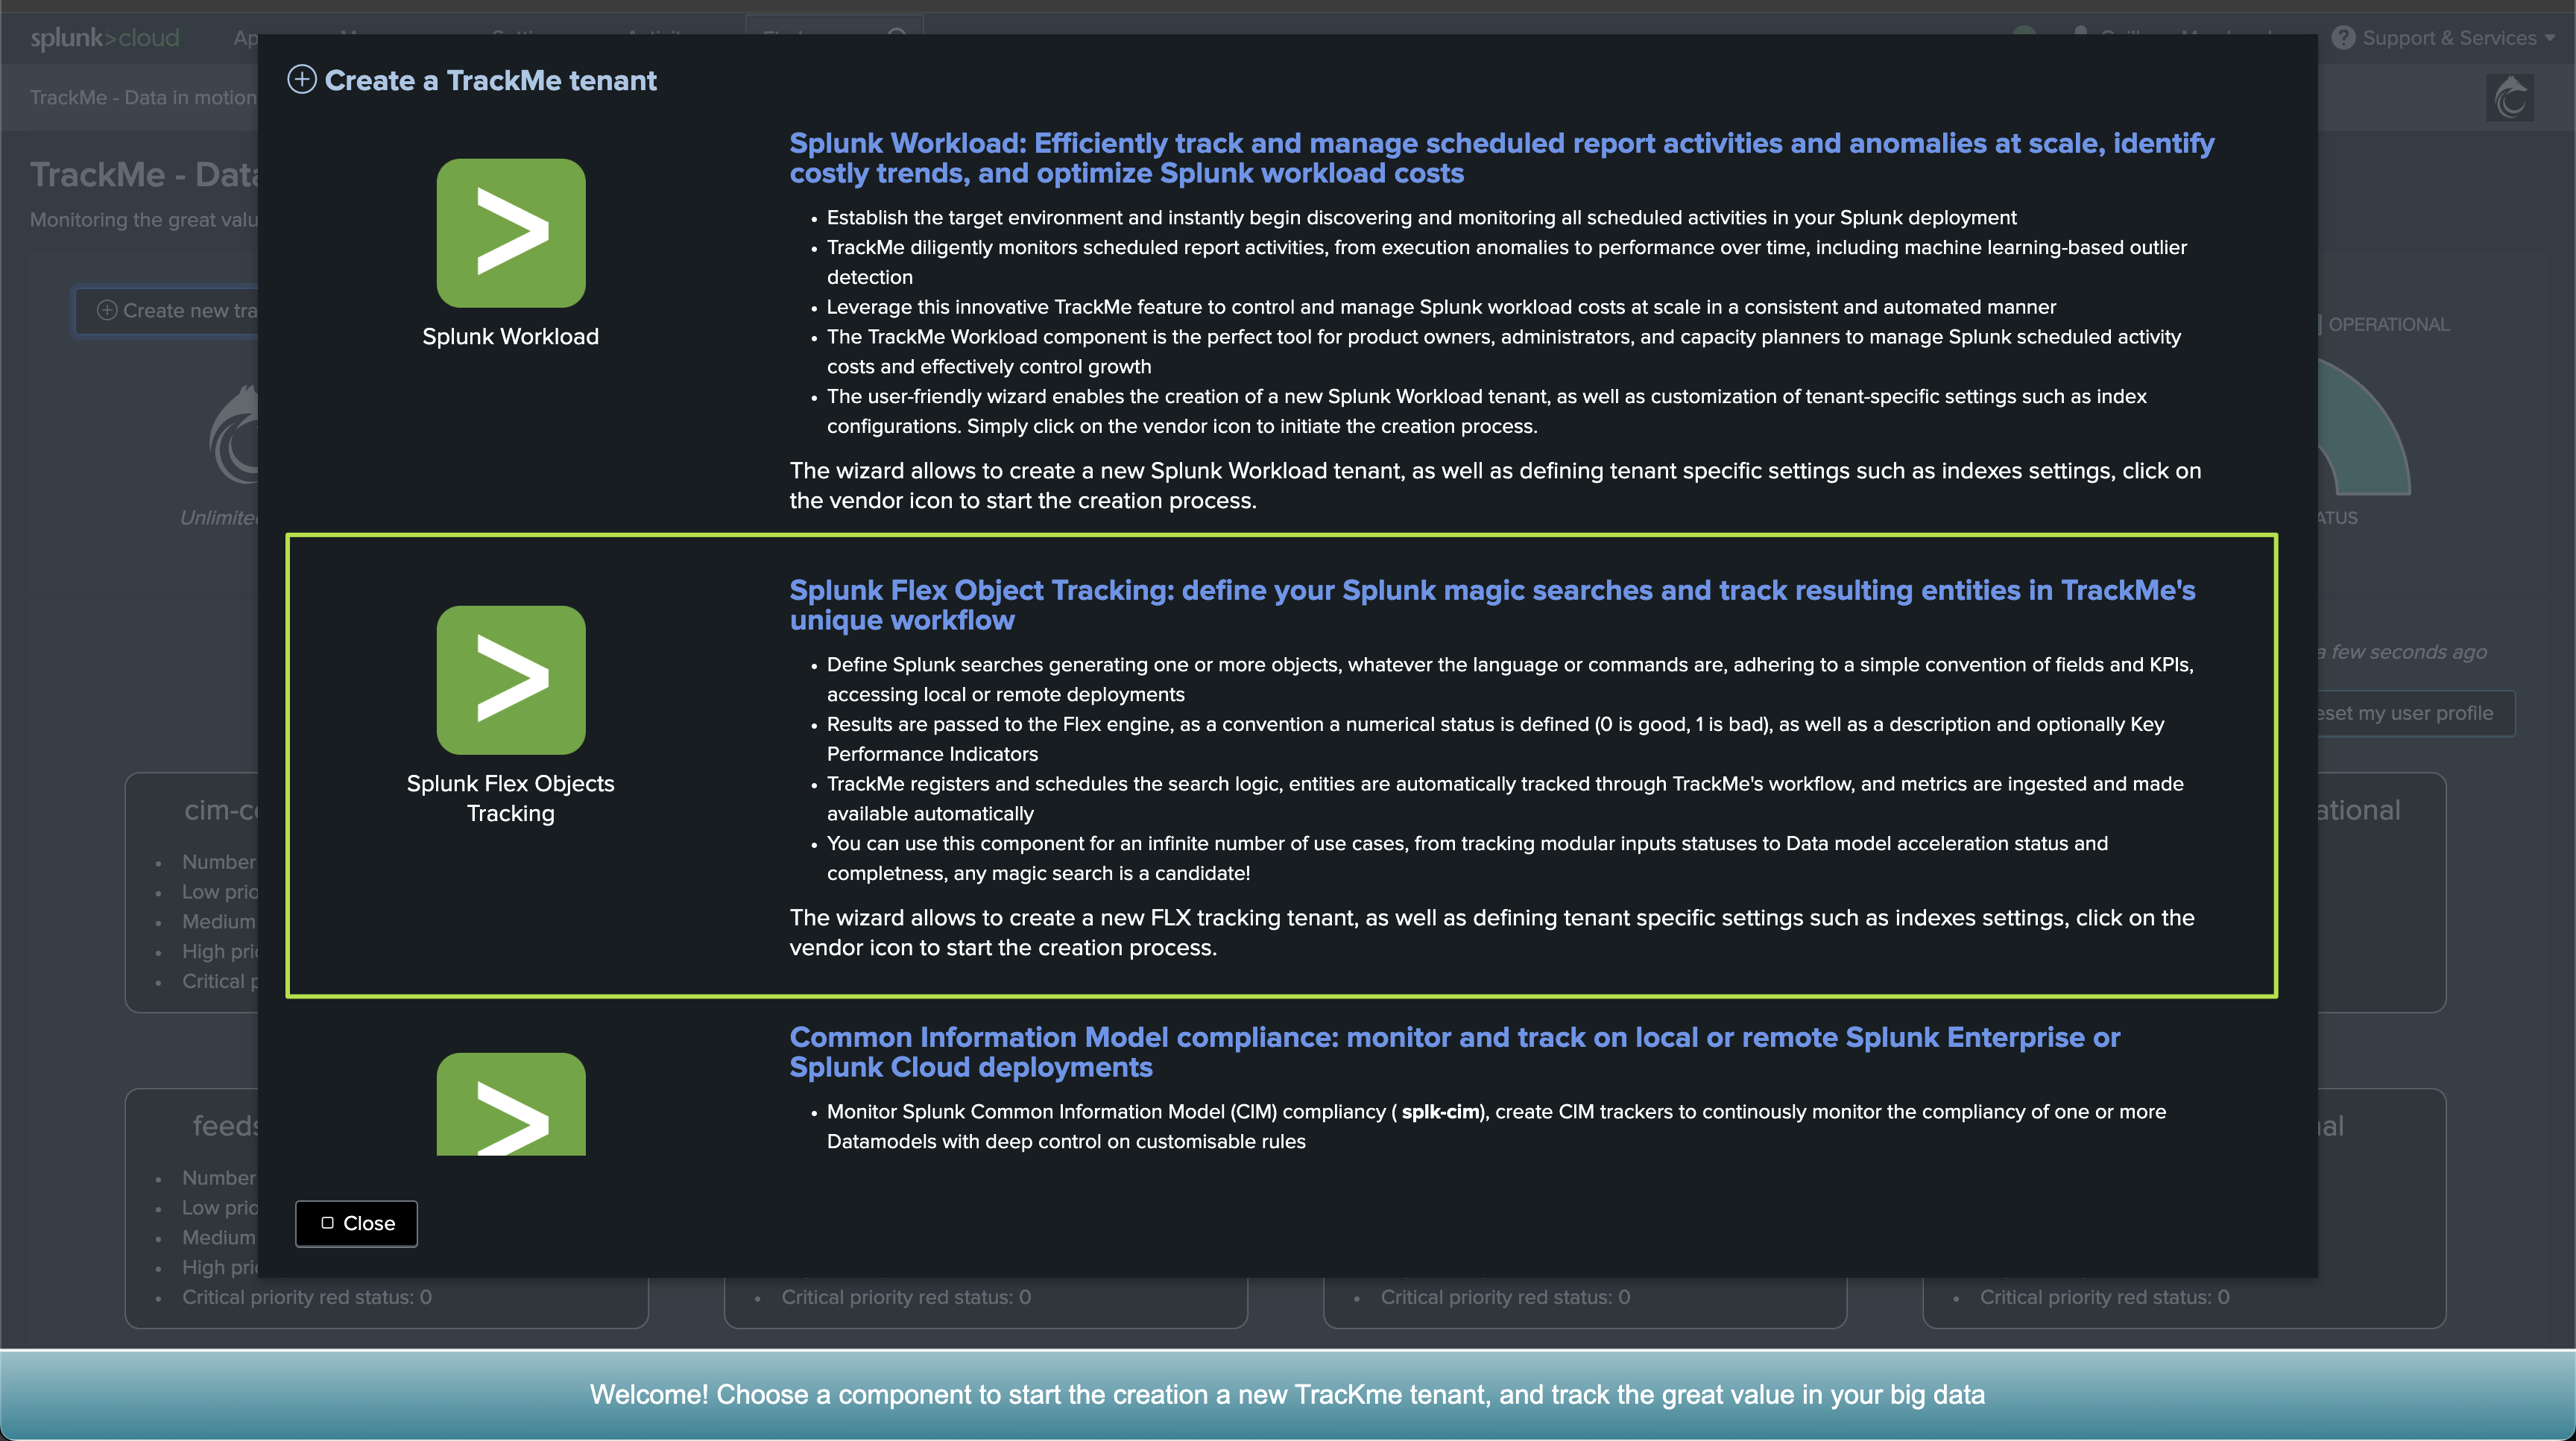Click the Support & Services help icon
This screenshot has height=1441, width=2576.
2343,38
